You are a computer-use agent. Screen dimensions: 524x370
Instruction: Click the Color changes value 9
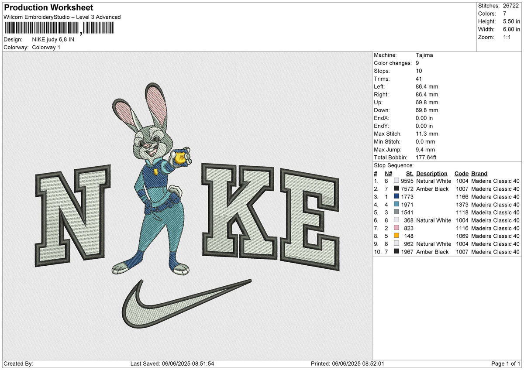(x=418, y=63)
